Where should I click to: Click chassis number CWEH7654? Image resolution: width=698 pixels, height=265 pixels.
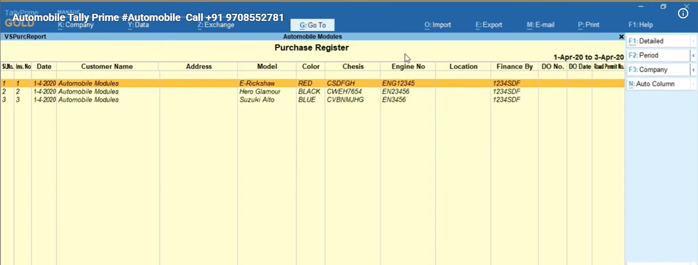pyautogui.click(x=344, y=91)
